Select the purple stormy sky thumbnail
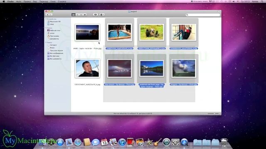266x149 pixels. [x=119, y=68]
